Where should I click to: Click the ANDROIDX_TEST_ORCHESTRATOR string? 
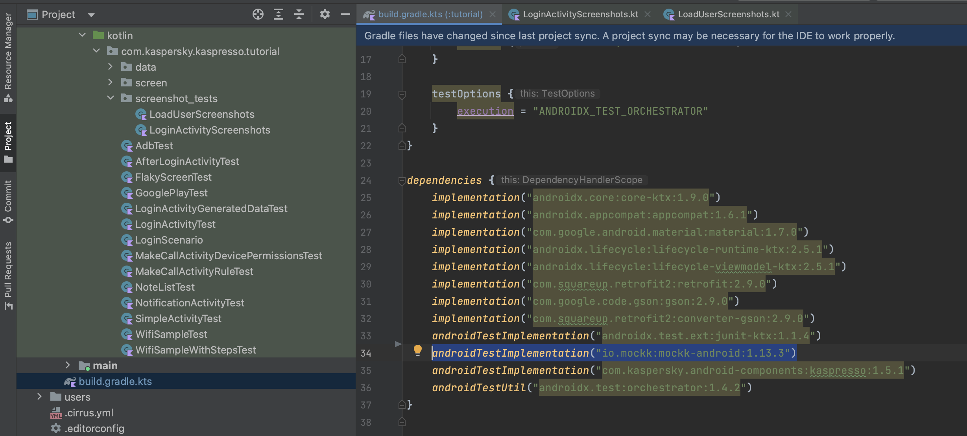pyautogui.click(x=620, y=111)
